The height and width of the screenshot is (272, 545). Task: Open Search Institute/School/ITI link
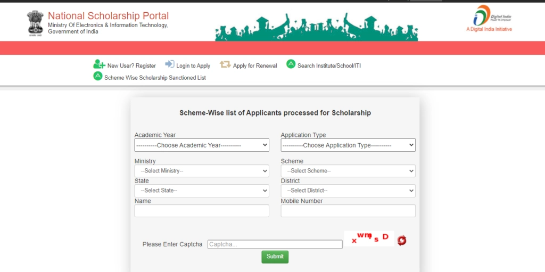pos(329,66)
